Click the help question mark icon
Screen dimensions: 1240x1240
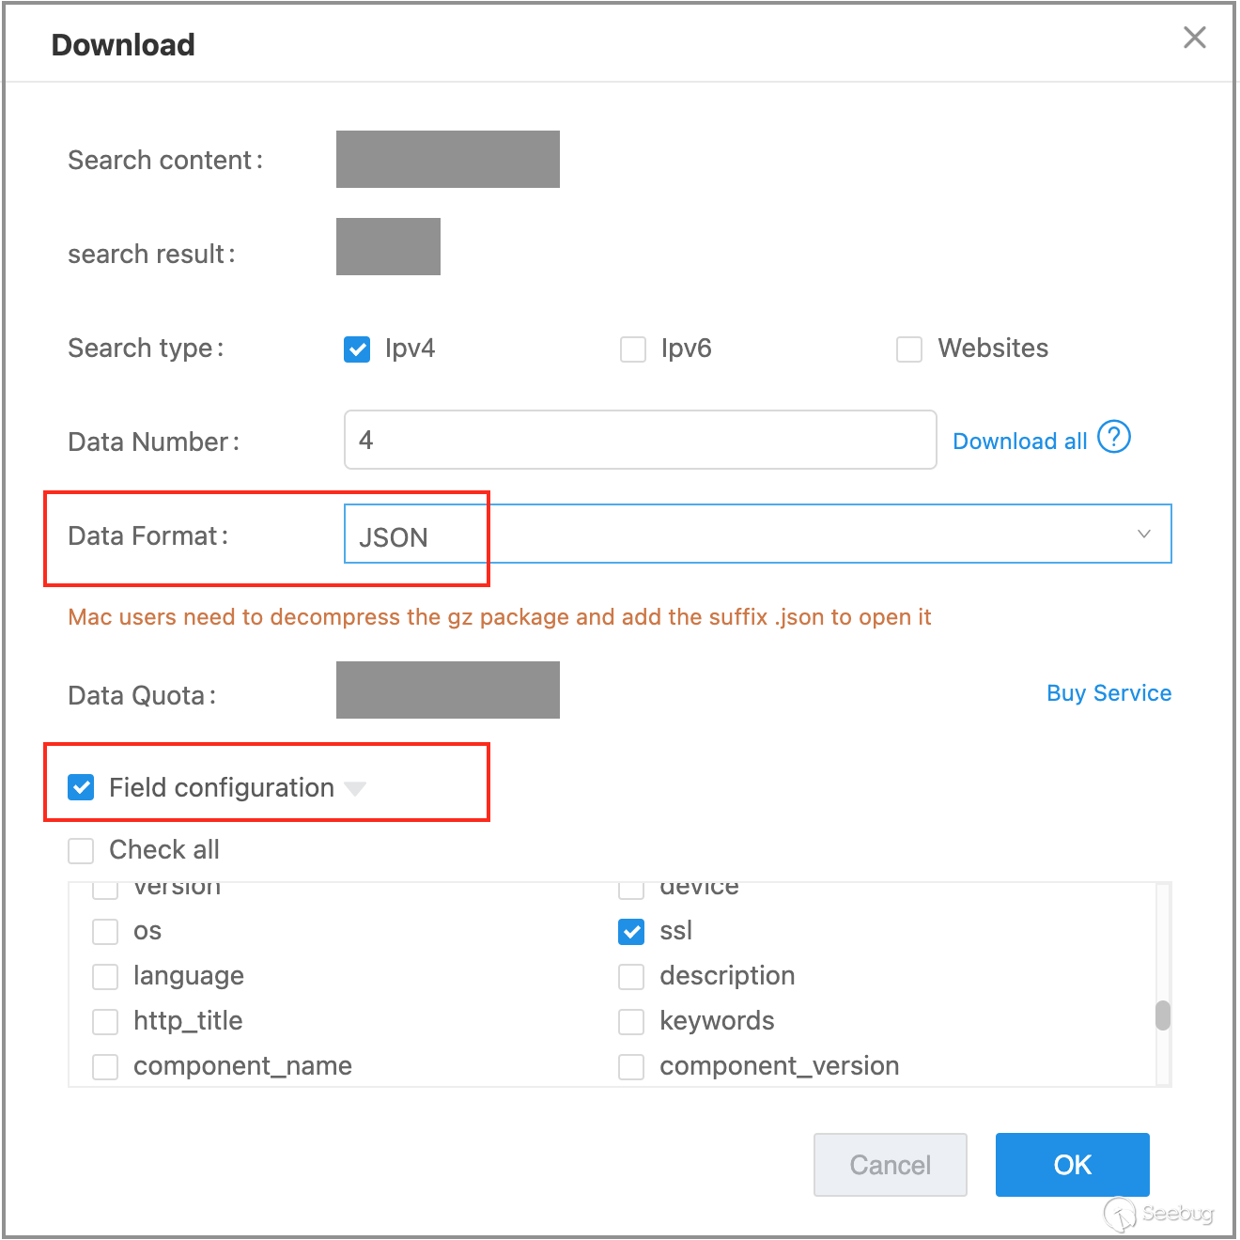pyautogui.click(x=1113, y=437)
